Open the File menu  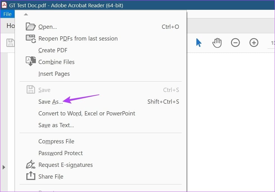(x=7, y=14)
